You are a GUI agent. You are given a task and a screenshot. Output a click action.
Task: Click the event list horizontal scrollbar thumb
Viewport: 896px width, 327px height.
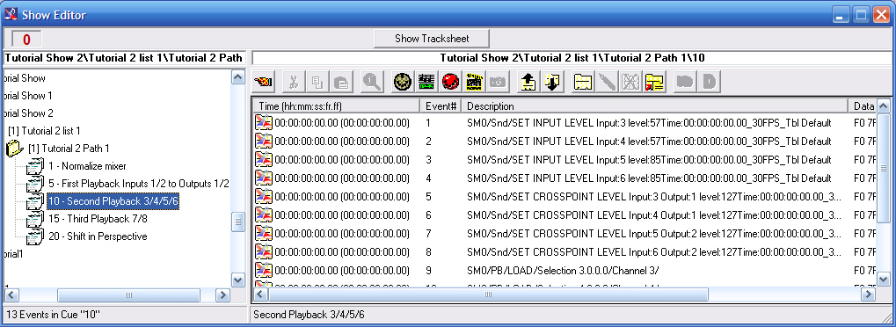pos(488,295)
